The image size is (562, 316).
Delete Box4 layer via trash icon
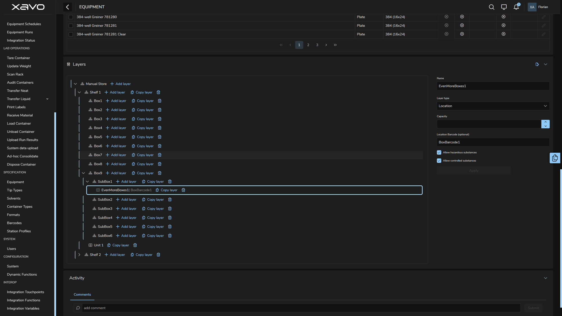click(160, 128)
